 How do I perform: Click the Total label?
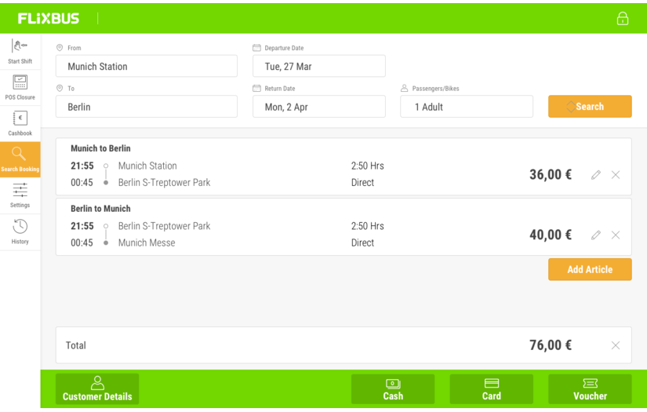coord(76,345)
